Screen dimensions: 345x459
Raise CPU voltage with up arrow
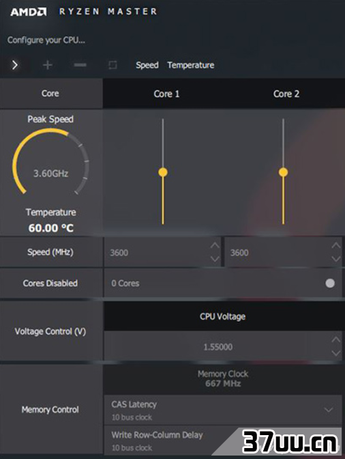coord(336,339)
